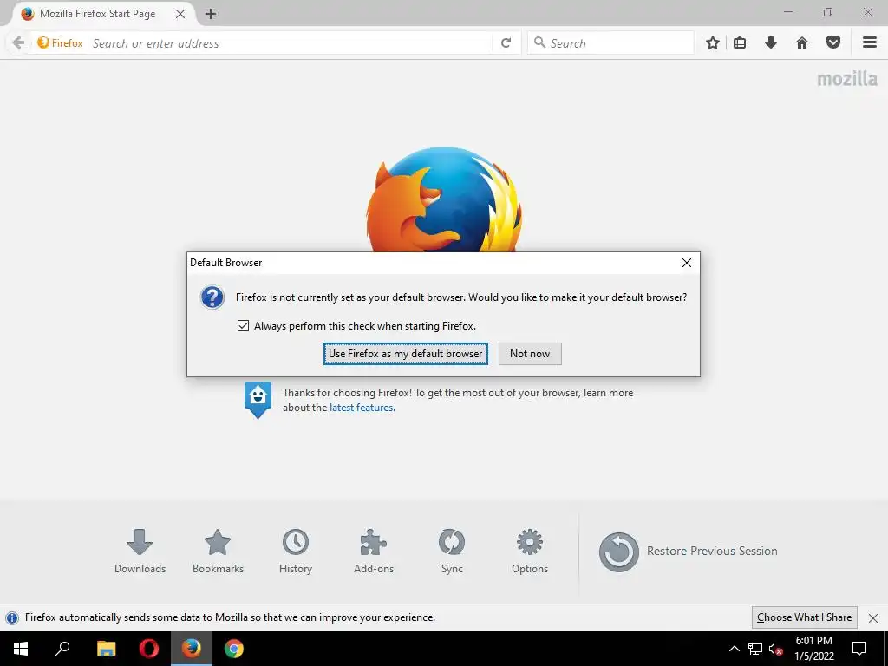This screenshot has width=888, height=666.
Task: Bookmark this page with the star icon
Action: click(713, 43)
